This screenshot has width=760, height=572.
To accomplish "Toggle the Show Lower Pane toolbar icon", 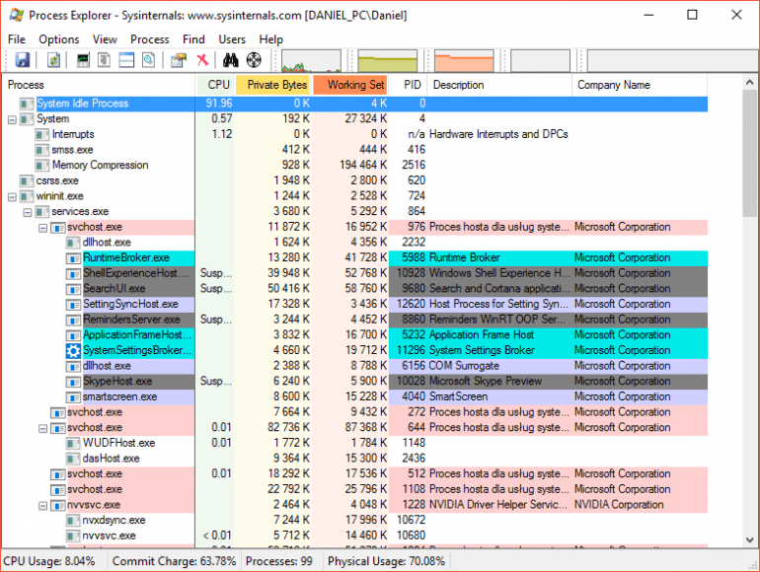I will (x=126, y=60).
